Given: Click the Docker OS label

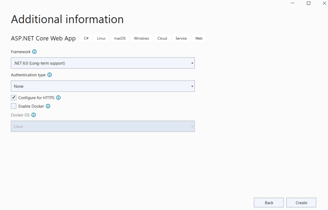Looking at the screenshot, I should point(20,115).
